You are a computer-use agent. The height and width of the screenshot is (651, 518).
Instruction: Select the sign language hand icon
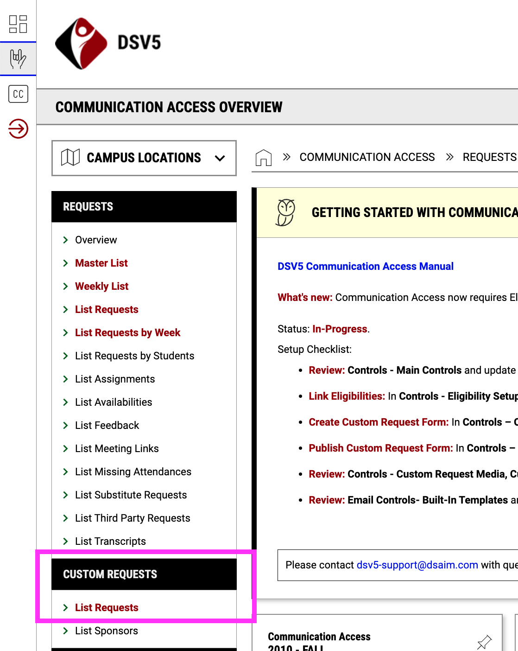[x=18, y=59]
